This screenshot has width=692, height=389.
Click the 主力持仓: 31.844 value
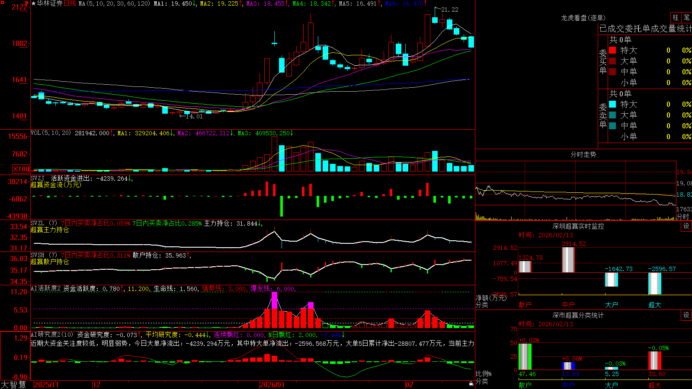(231, 223)
